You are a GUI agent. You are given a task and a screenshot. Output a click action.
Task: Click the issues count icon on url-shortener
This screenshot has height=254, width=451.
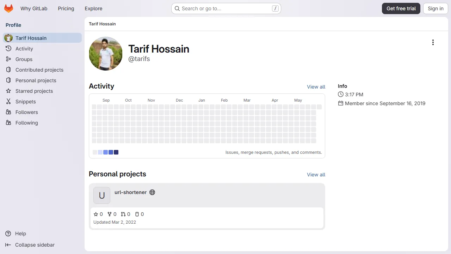tap(137, 214)
